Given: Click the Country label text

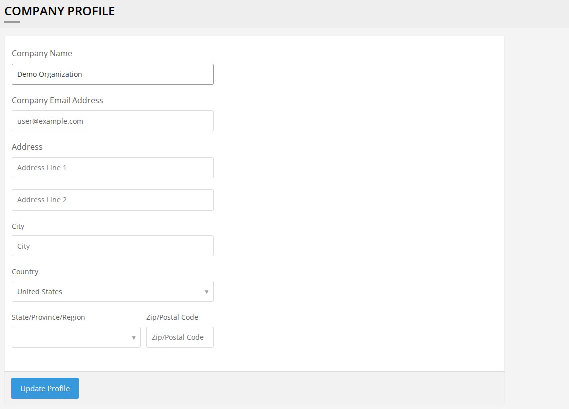Looking at the screenshot, I should [25, 272].
